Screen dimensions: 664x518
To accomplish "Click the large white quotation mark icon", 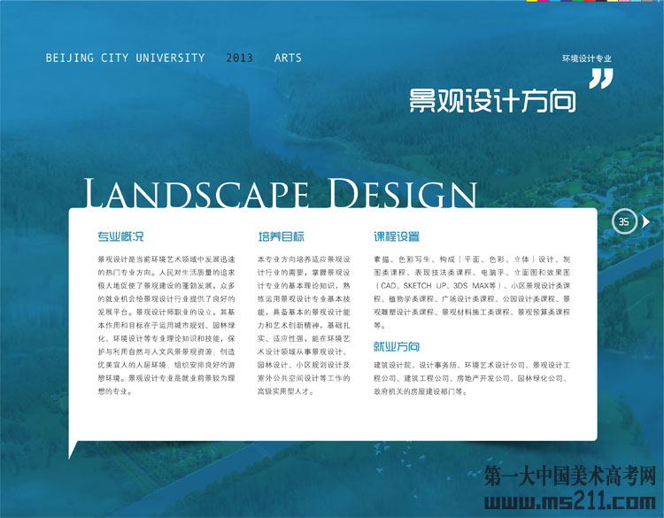I will point(600,81).
